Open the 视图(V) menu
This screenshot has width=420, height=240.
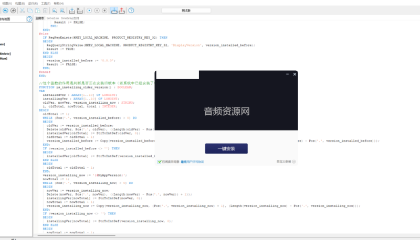click(7, 4)
